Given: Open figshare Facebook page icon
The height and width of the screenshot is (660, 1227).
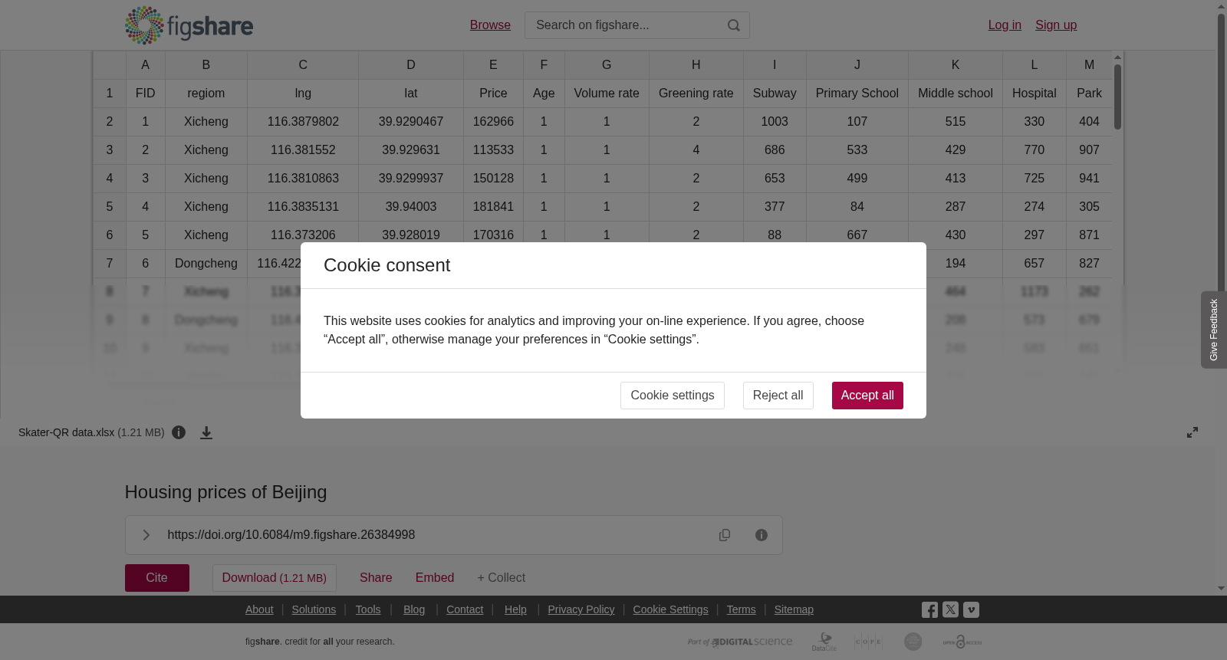Looking at the screenshot, I should pyautogui.click(x=929, y=610).
